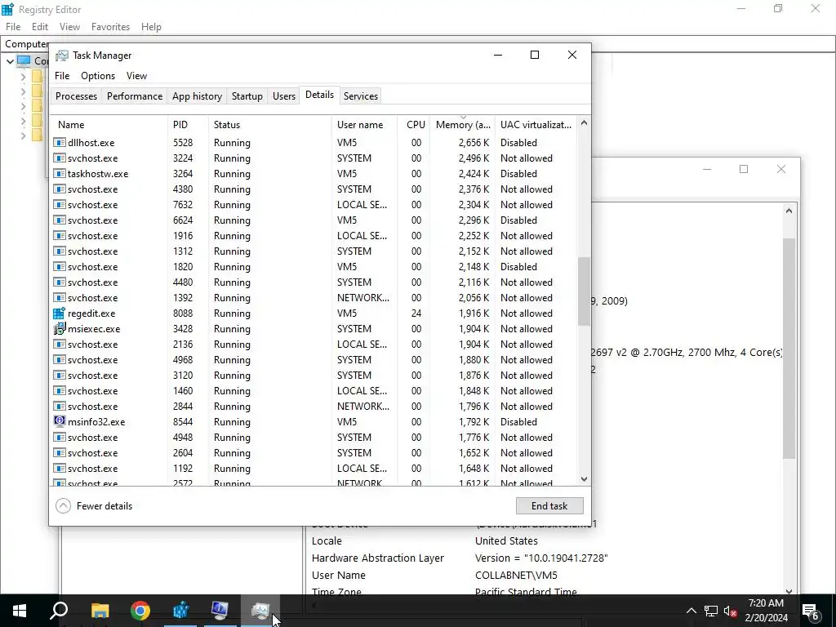This screenshot has height=627, width=836.
Task: Collapse Task Manager with Fewer details
Action: [94, 506]
